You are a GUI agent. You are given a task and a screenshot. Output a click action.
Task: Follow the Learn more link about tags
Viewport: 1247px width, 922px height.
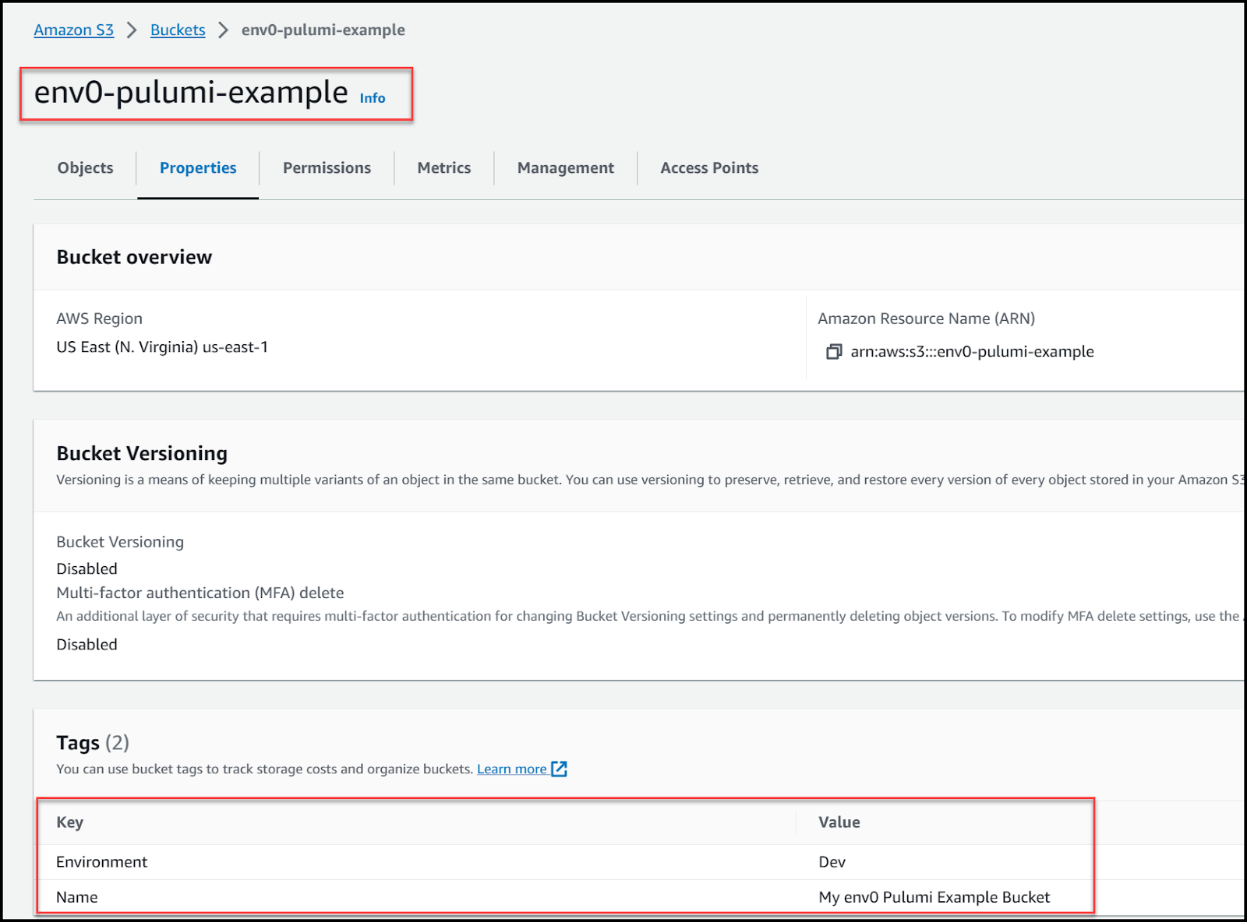pos(512,769)
